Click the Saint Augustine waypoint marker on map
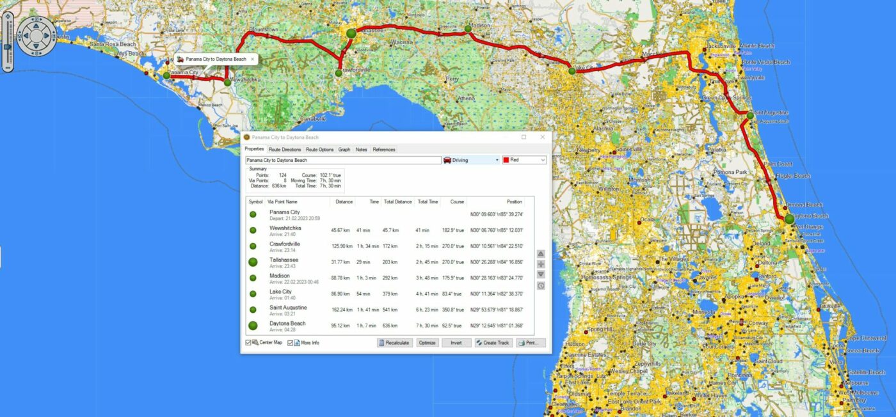 (749, 116)
